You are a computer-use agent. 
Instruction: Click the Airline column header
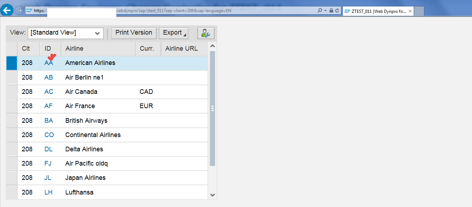[x=98, y=49]
